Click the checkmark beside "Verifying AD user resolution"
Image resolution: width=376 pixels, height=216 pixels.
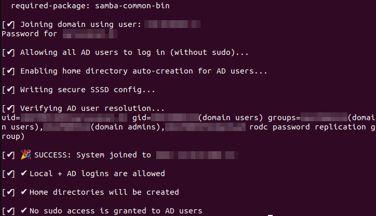[9, 108]
